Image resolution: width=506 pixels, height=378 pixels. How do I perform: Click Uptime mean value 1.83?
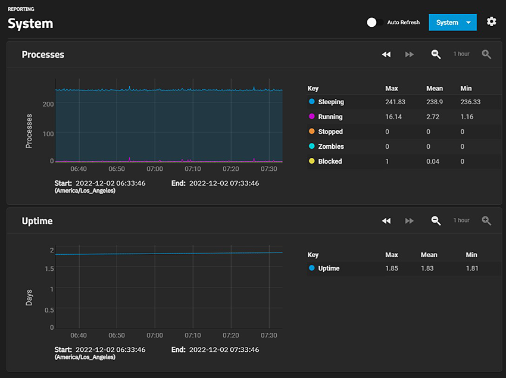427,268
